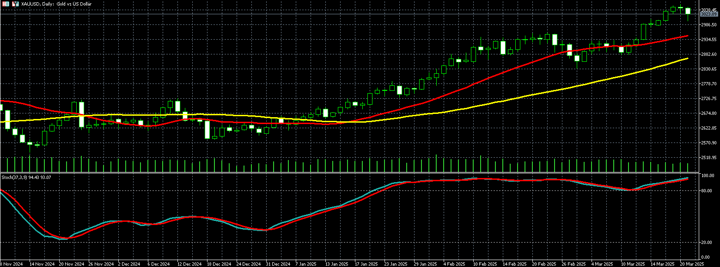Select the large white candle in mid-December 2024
The height and width of the screenshot is (267, 720).
(x=207, y=130)
